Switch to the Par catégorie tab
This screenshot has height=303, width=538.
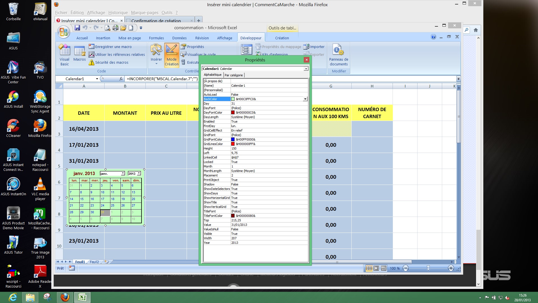[234, 75]
